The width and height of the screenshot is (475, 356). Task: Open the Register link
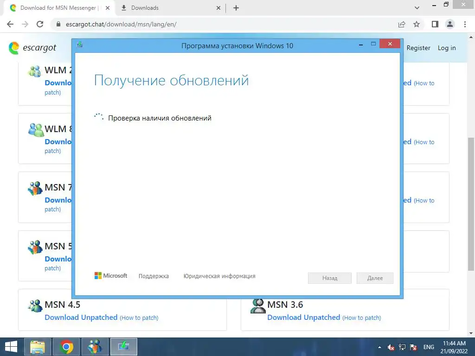coord(418,48)
